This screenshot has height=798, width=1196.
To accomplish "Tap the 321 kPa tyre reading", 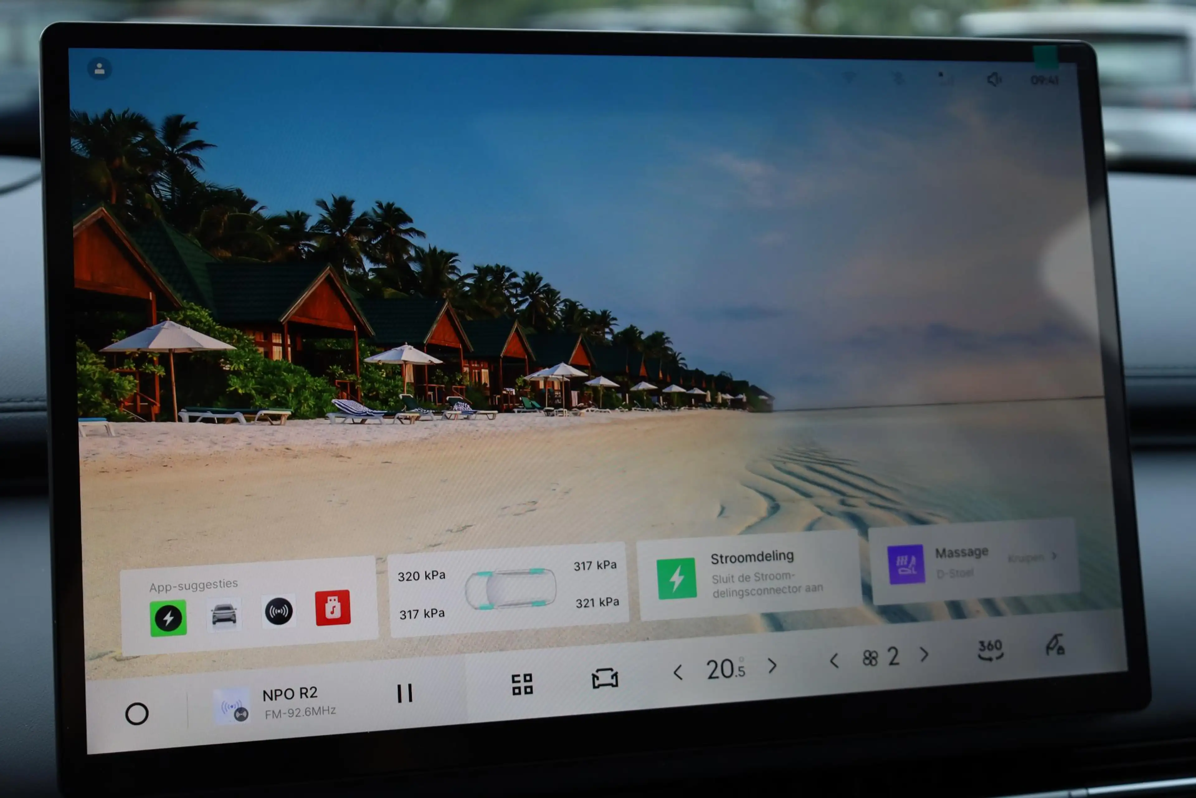I will (597, 603).
